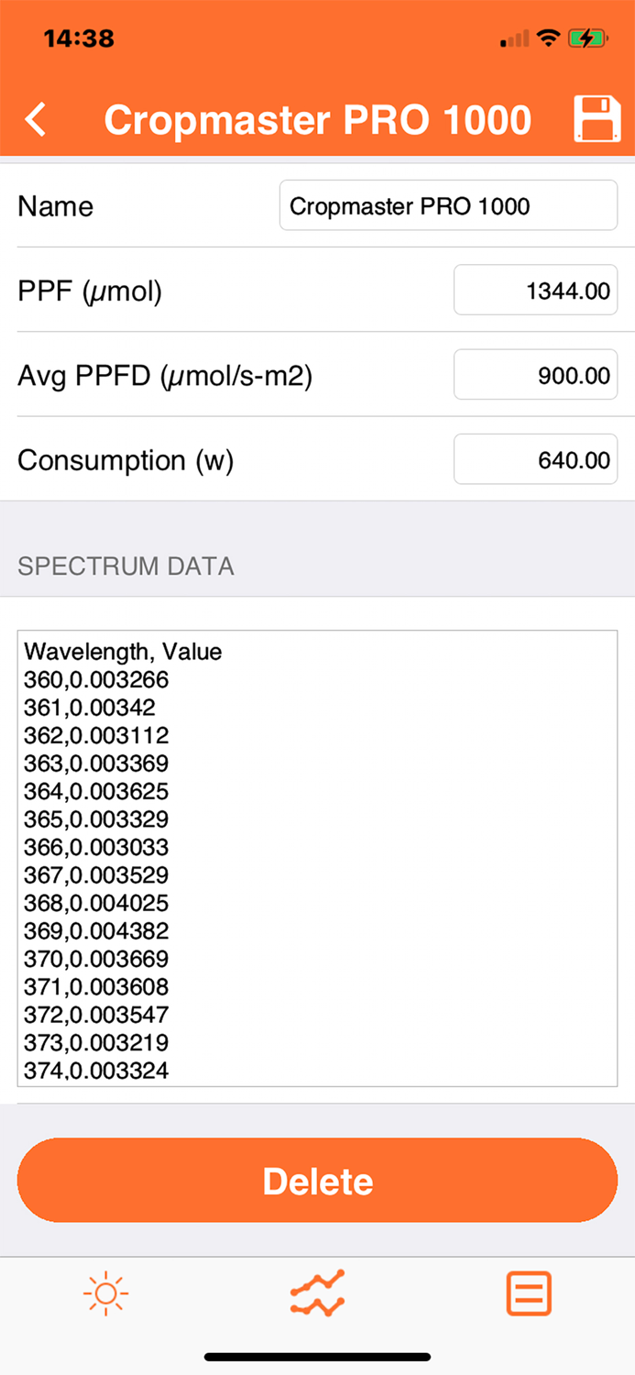Focus the PPF value field

tap(535, 291)
